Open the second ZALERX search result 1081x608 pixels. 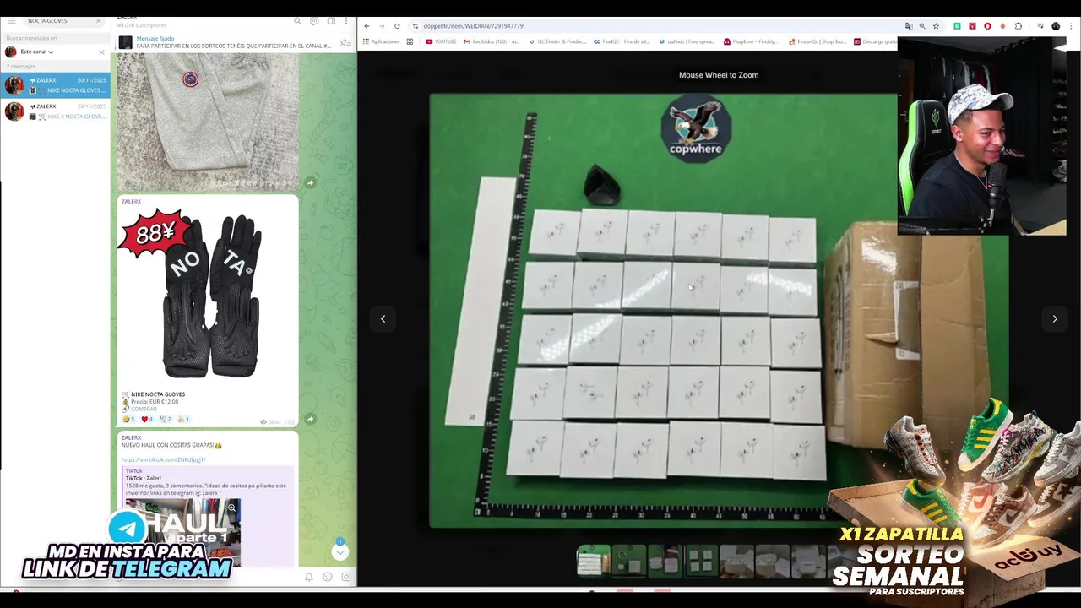(55, 111)
